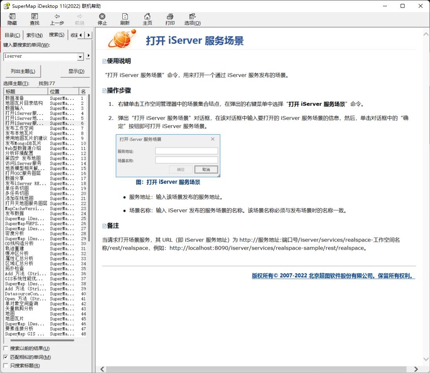Sort topics by the 位置 column header
Screen dimensions: 430x373
[64, 92]
